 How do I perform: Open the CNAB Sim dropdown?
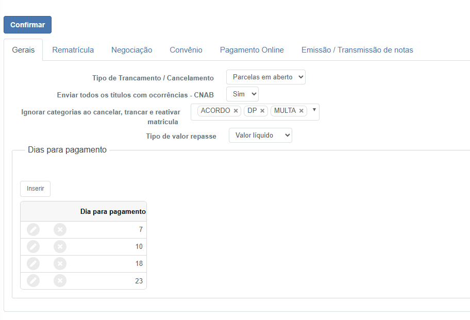(x=243, y=94)
